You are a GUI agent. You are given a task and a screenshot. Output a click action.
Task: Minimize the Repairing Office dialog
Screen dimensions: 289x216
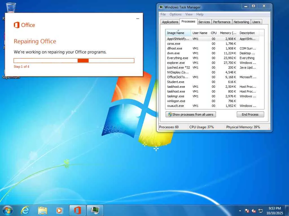click(x=138, y=19)
